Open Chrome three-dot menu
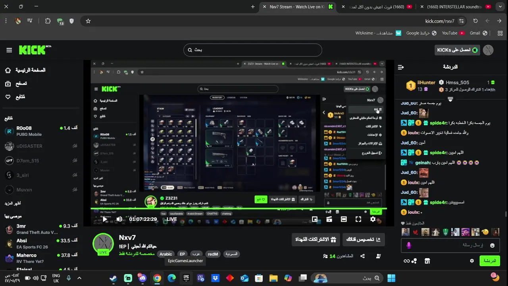The height and width of the screenshot is (286, 508). (6, 21)
